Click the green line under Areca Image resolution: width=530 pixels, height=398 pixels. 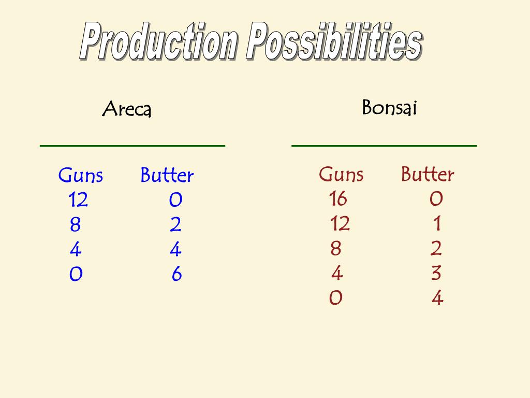pos(132,146)
